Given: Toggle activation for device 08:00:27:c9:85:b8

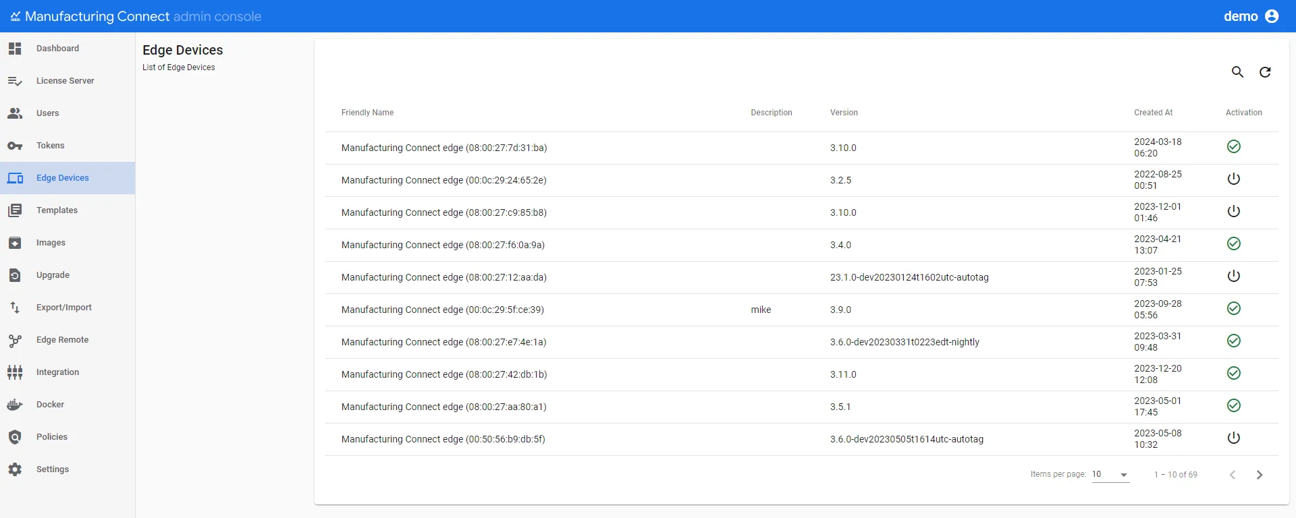Looking at the screenshot, I should point(1234,212).
